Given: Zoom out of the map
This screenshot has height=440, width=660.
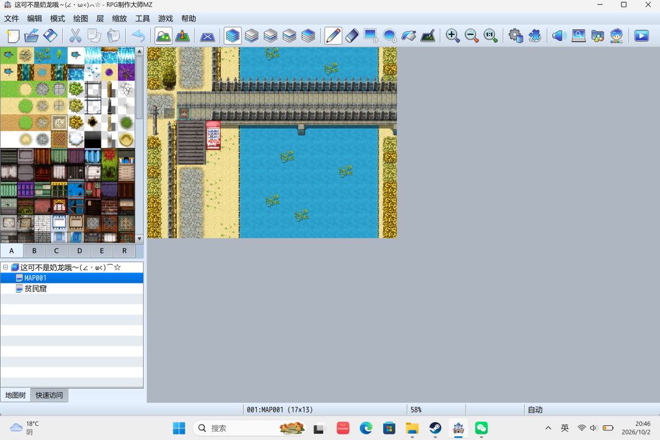Looking at the screenshot, I should coord(471,36).
